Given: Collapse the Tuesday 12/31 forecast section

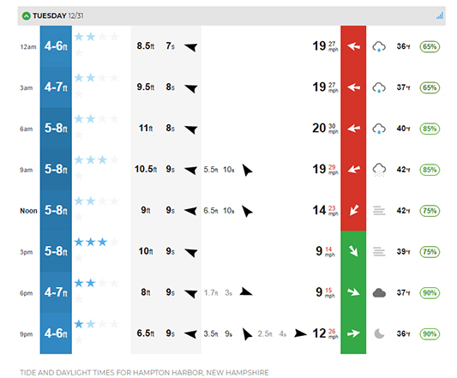Looking at the screenshot, I should 27,15.
